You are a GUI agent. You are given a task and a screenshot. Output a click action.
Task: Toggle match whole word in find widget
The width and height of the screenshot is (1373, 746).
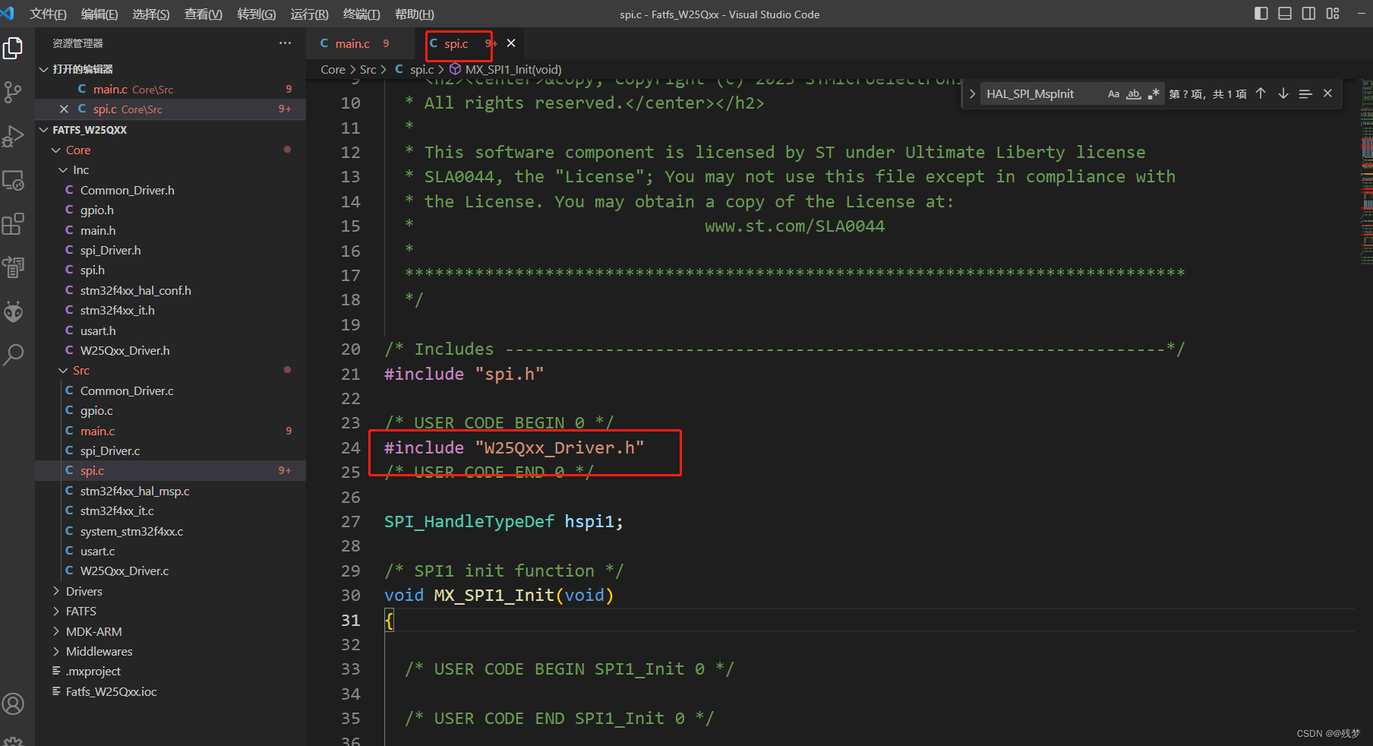click(1133, 94)
